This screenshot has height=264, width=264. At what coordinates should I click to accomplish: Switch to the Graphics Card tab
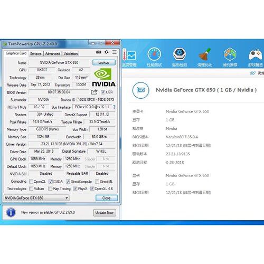tap(16, 53)
